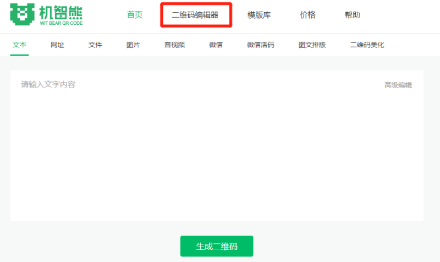Open the 音视频 tab
This screenshot has height=262, width=440.
(x=174, y=45)
